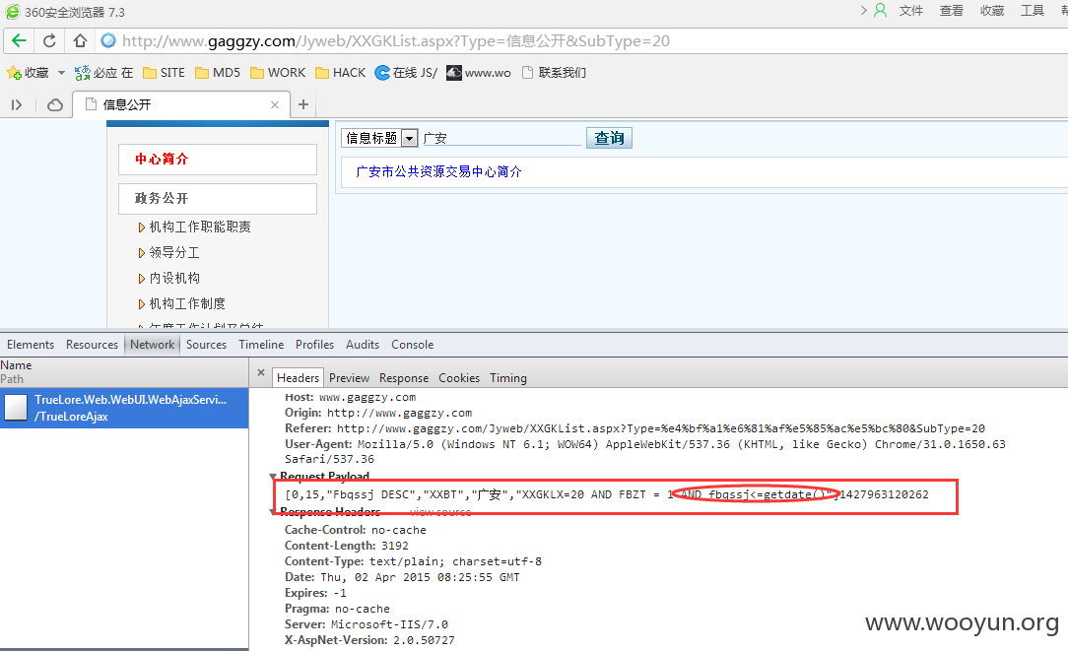This screenshot has height=651, width=1068.
Task: Click the search text field containing 广安
Action: click(501, 138)
